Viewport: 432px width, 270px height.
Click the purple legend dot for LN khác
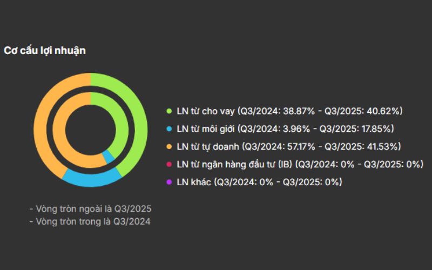pos(169,182)
